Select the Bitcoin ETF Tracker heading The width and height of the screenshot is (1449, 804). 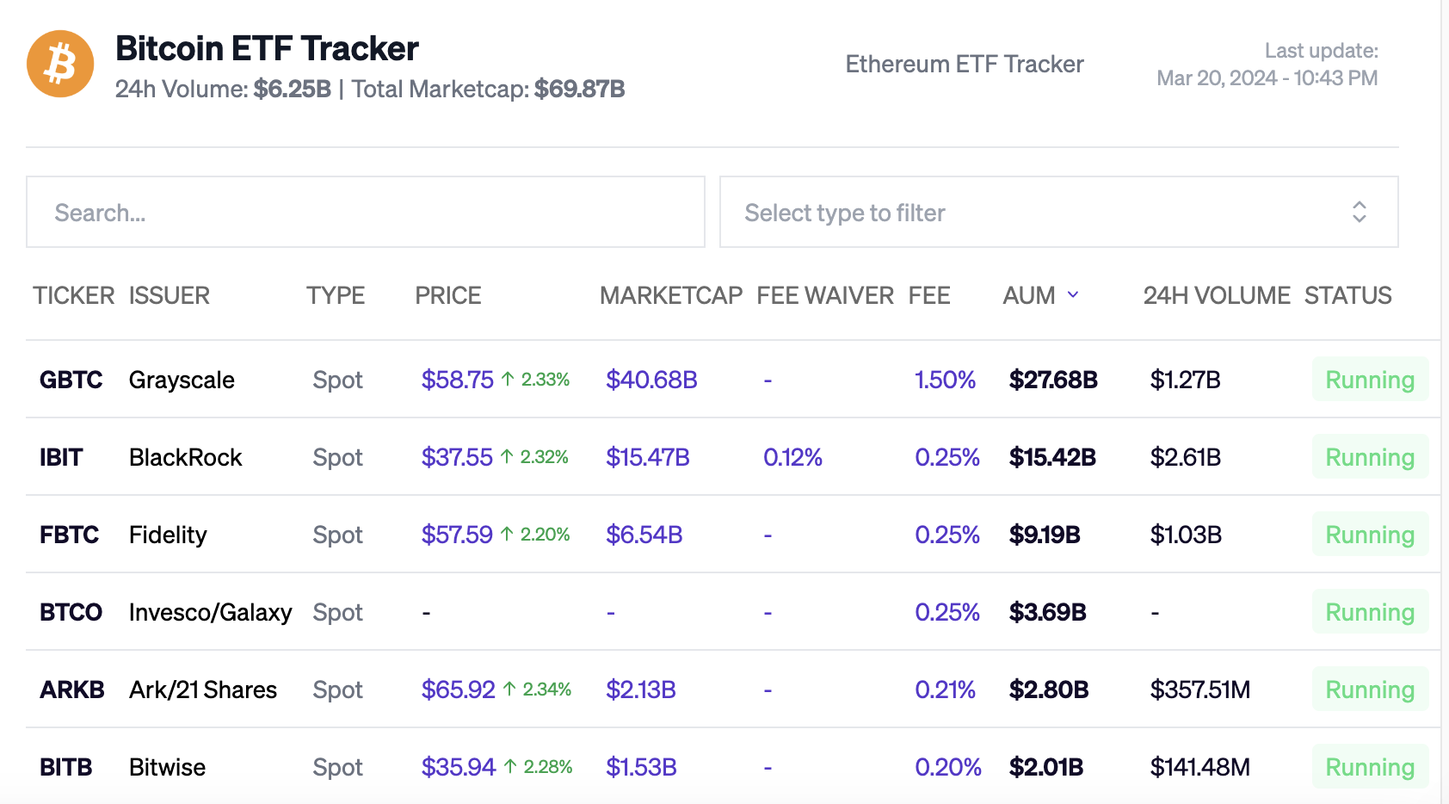click(267, 49)
